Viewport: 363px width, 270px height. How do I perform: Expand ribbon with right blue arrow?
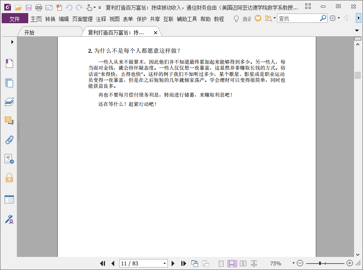(358, 18)
